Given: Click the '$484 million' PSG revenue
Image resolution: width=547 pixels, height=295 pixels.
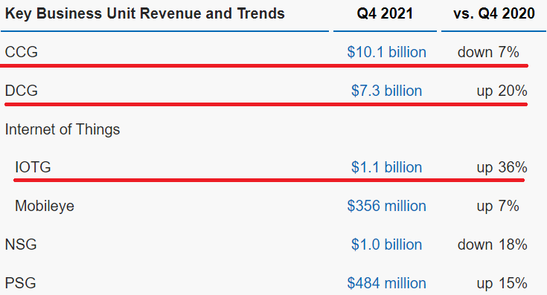Looking at the screenshot, I should (x=386, y=283).
